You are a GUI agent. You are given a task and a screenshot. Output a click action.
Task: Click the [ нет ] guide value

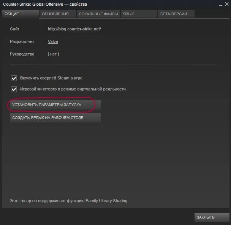click(x=53, y=54)
